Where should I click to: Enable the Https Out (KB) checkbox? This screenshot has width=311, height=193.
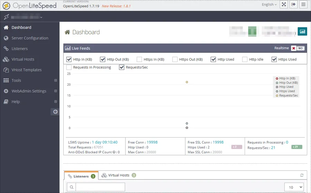click(x=175, y=59)
